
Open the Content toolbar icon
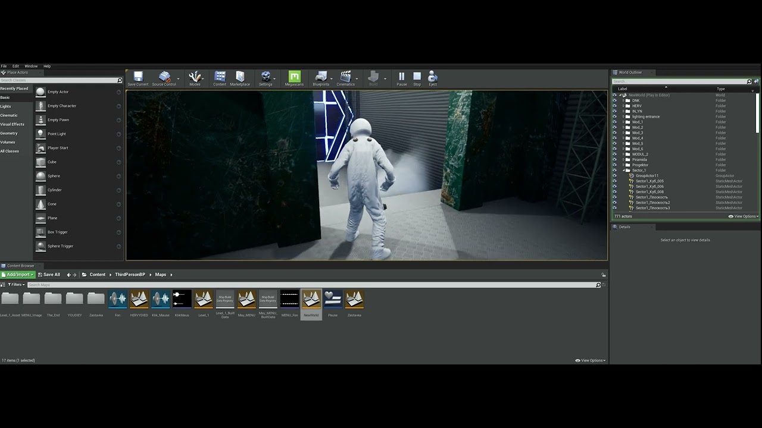220,78
